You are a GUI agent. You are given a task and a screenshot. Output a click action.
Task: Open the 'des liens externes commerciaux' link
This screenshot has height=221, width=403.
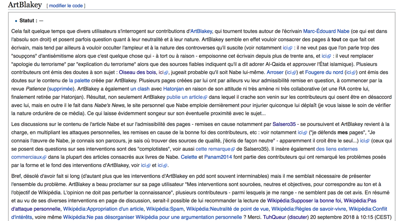337,149
